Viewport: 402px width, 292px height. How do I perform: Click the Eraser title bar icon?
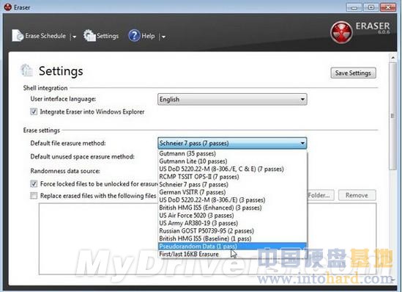pyautogui.click(x=8, y=7)
